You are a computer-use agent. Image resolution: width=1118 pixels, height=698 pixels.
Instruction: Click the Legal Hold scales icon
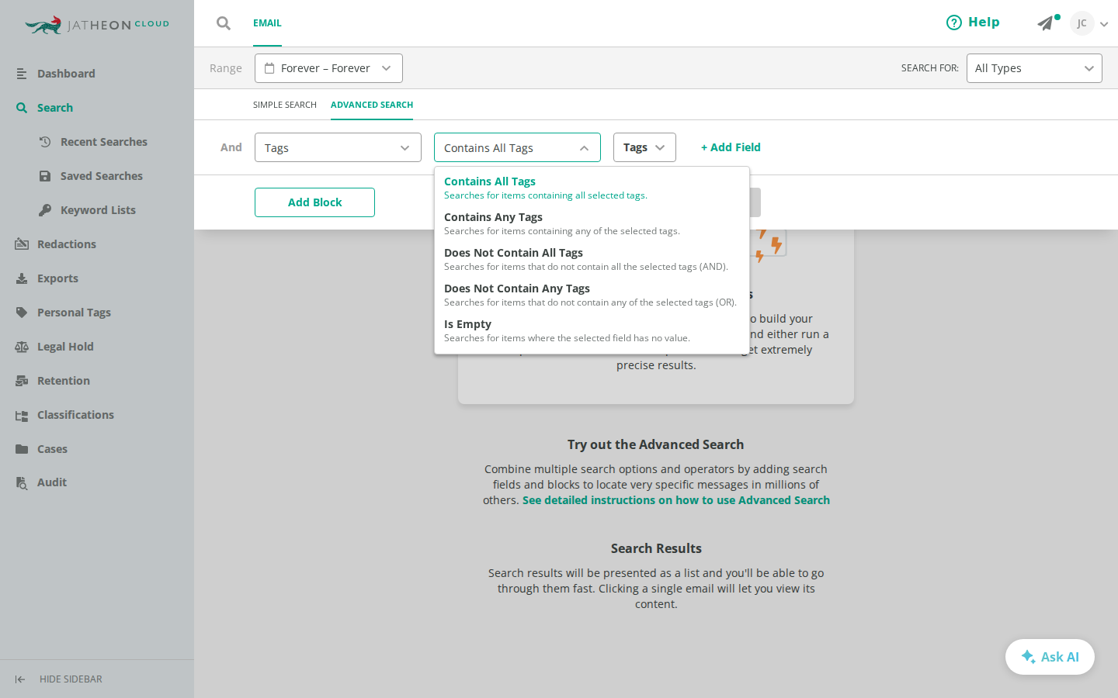pyautogui.click(x=22, y=347)
